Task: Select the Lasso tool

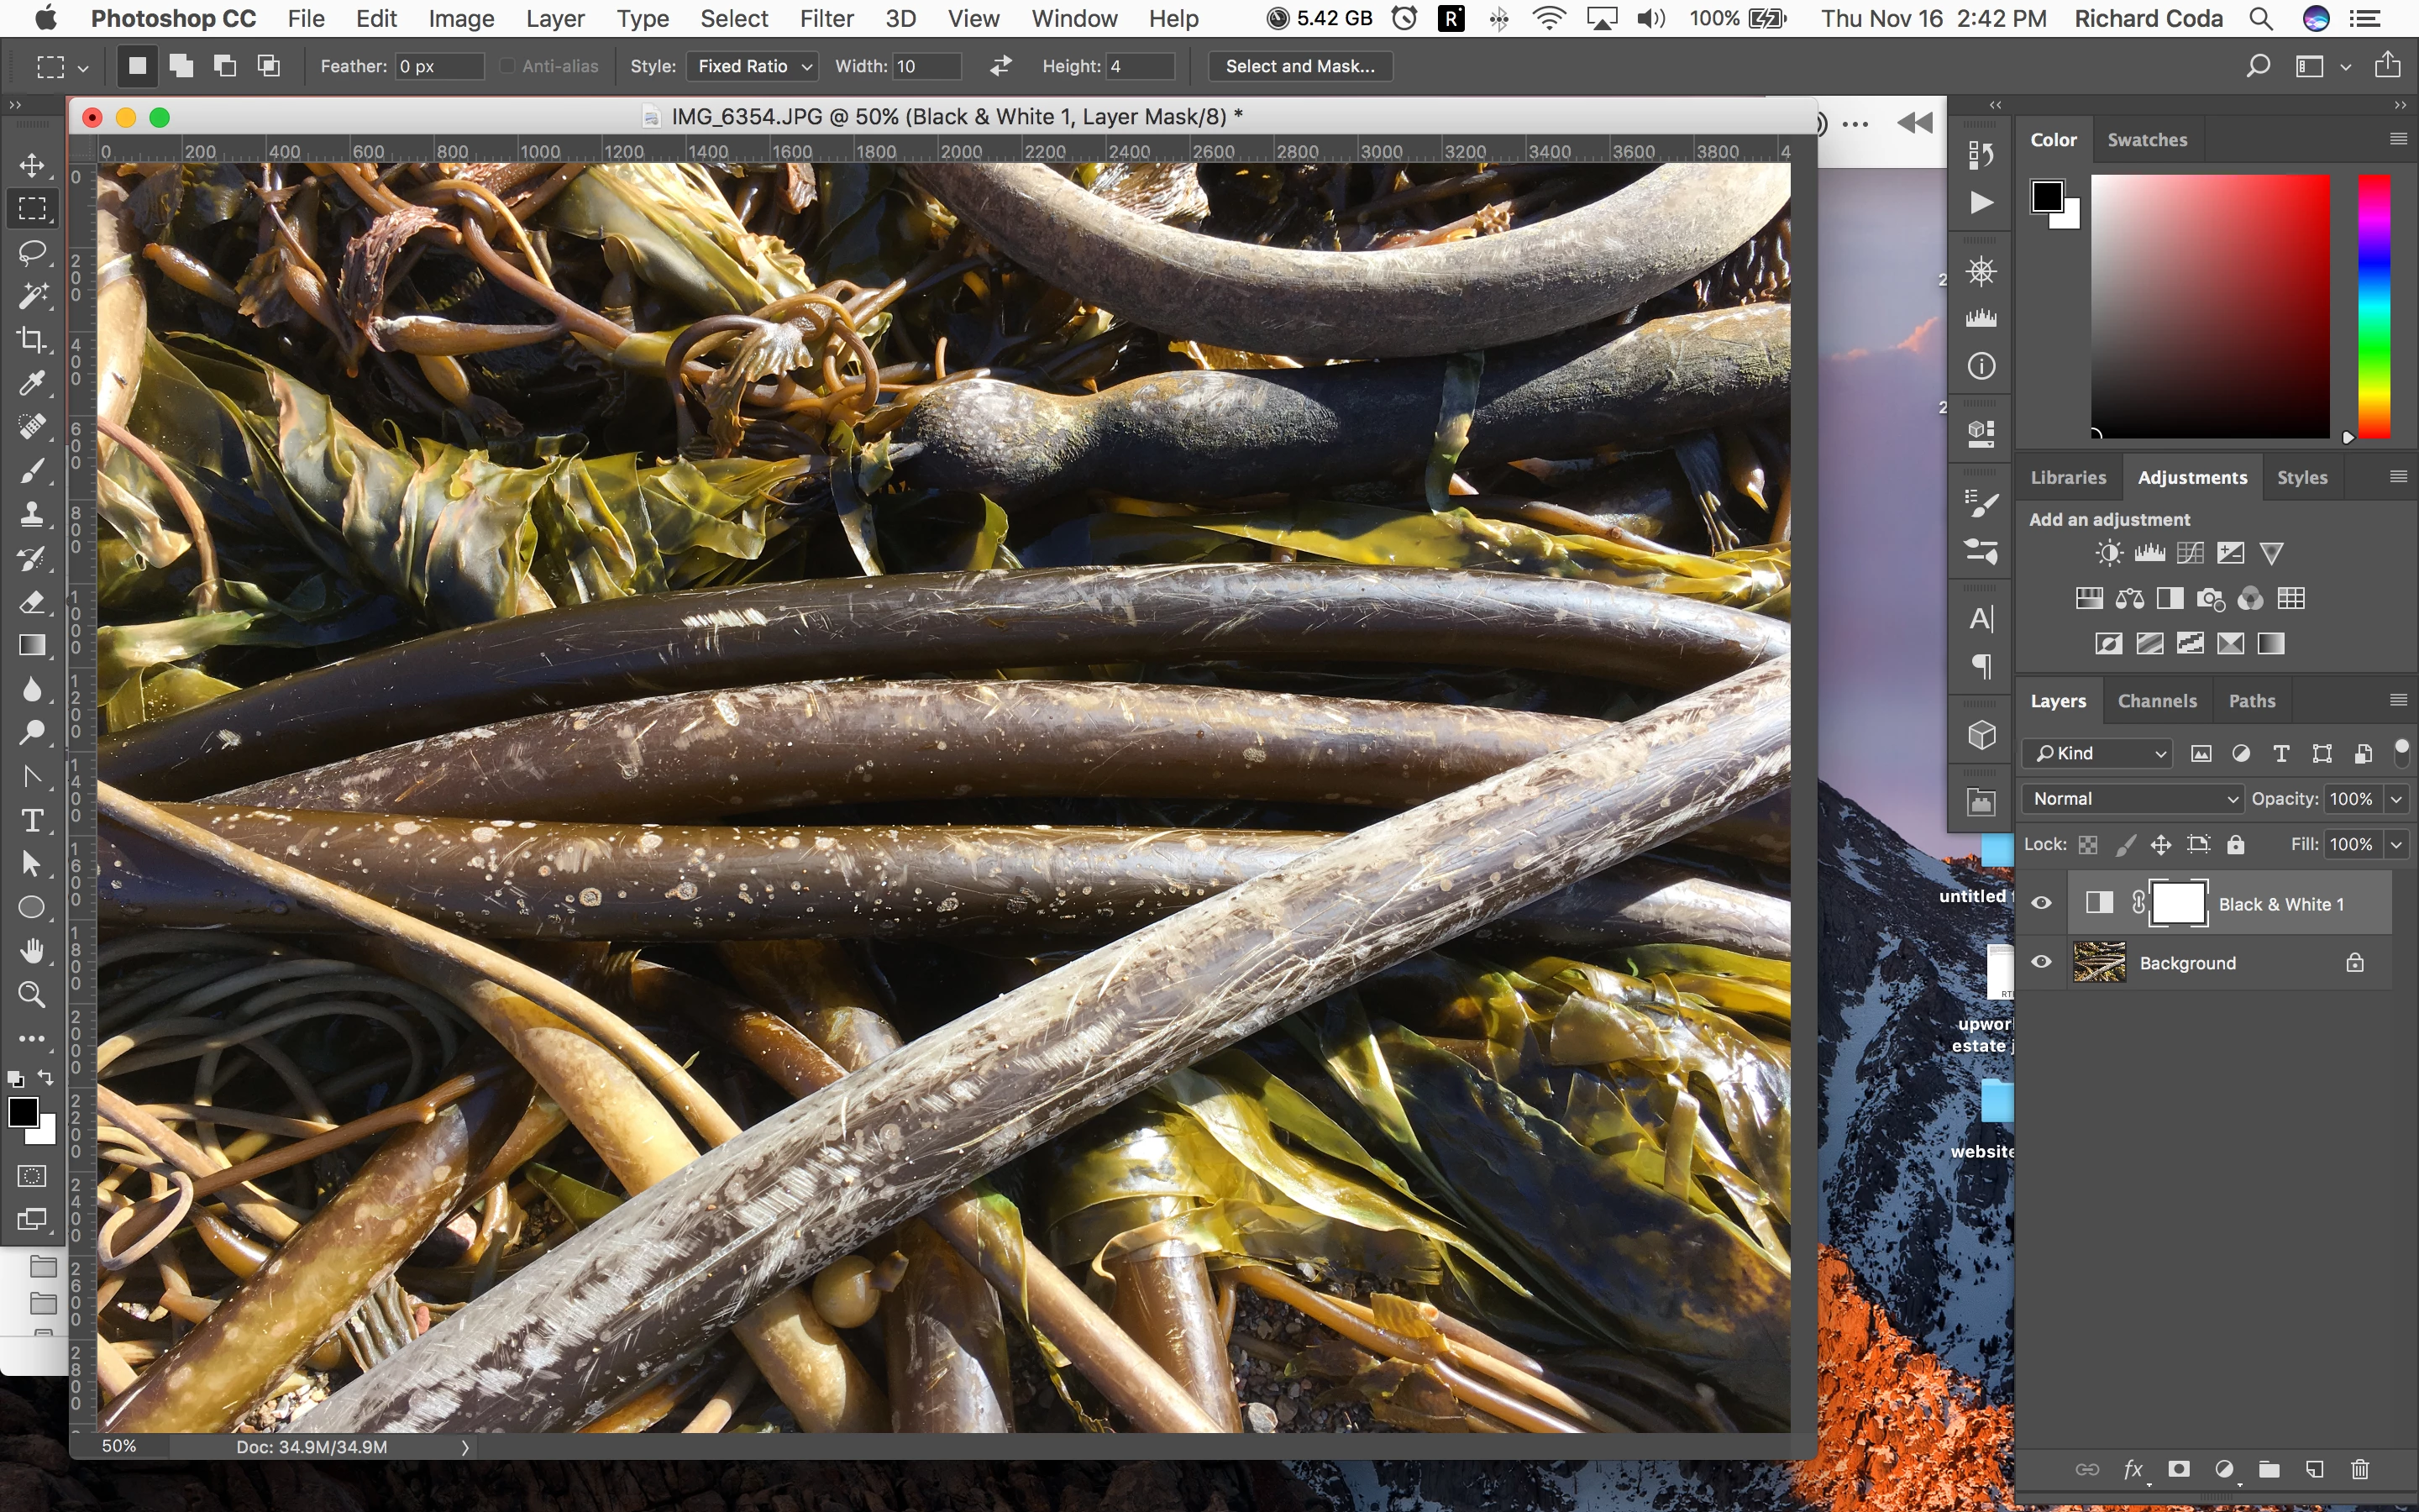Action: tap(32, 252)
